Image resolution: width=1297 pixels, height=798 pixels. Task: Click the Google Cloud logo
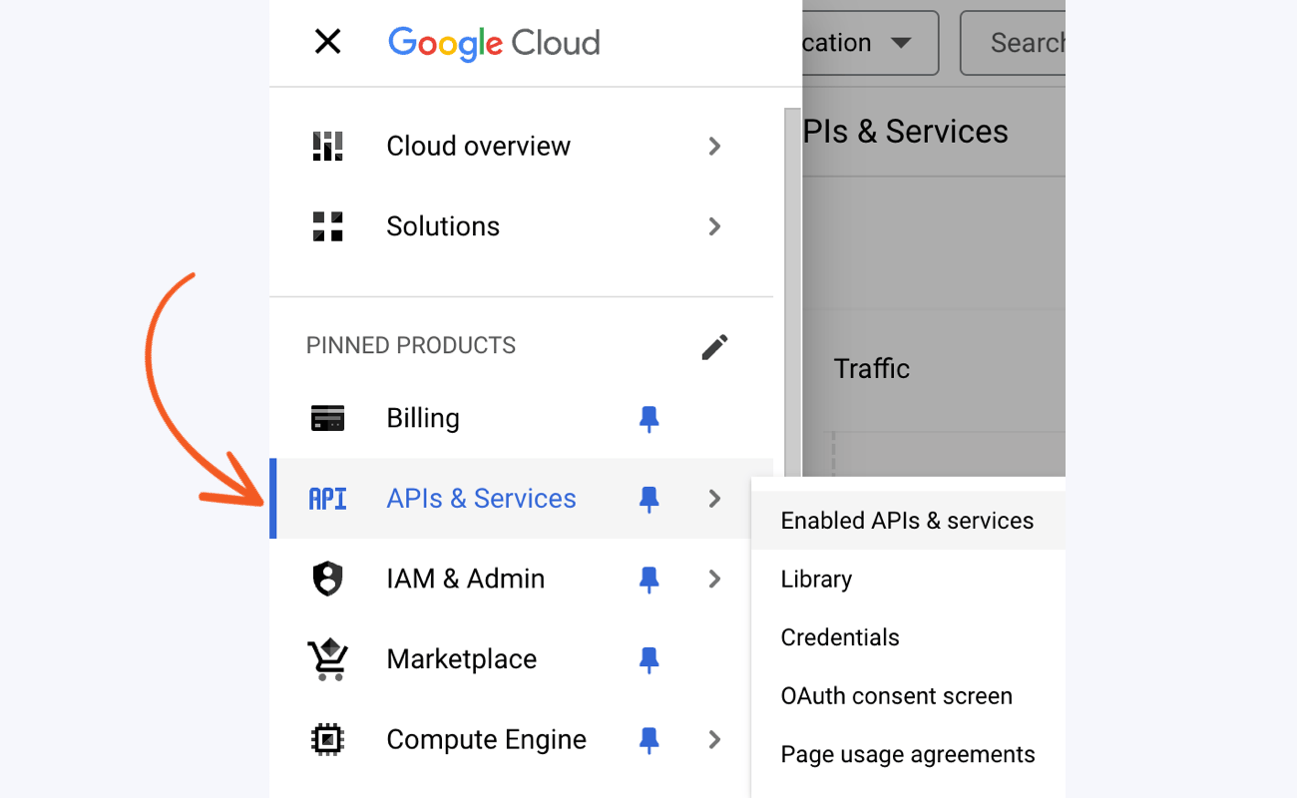pos(494,43)
